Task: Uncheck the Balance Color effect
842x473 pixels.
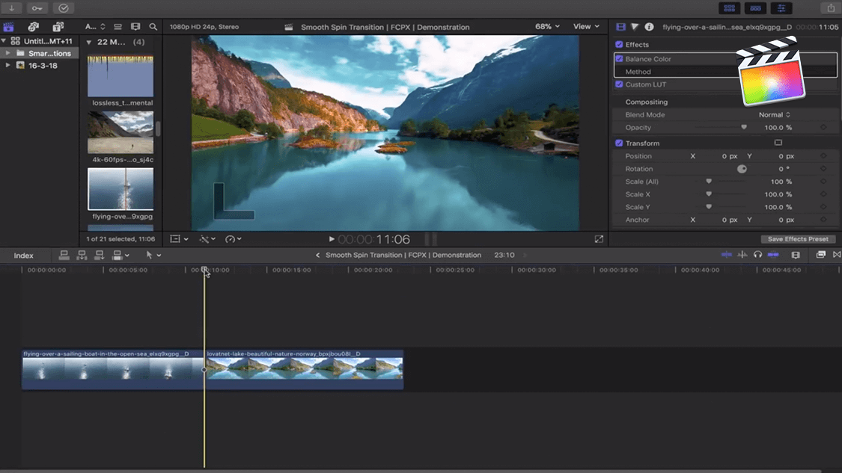Action: [619, 58]
